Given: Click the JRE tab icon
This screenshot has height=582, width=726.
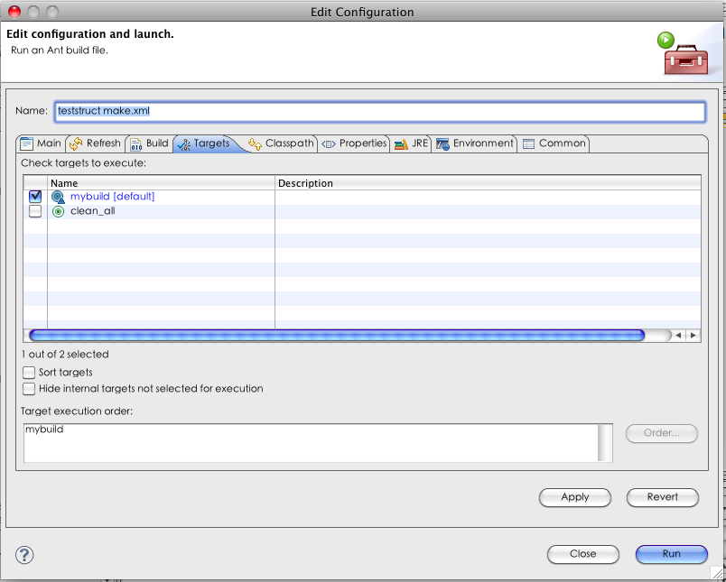Looking at the screenshot, I should 401,143.
